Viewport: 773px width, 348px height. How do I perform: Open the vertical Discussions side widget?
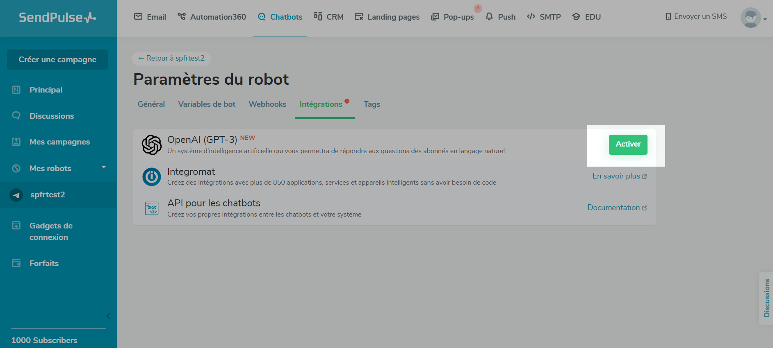click(766, 298)
